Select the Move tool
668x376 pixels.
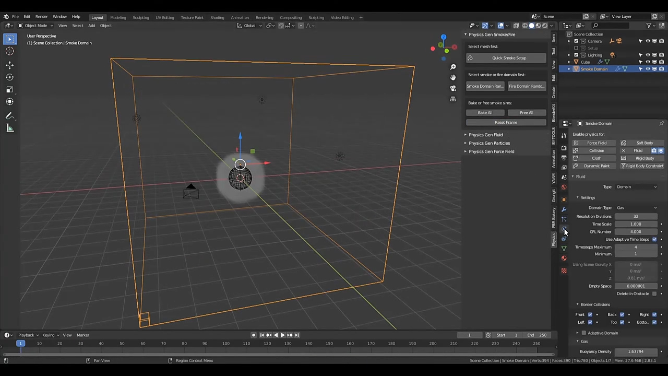(9, 65)
